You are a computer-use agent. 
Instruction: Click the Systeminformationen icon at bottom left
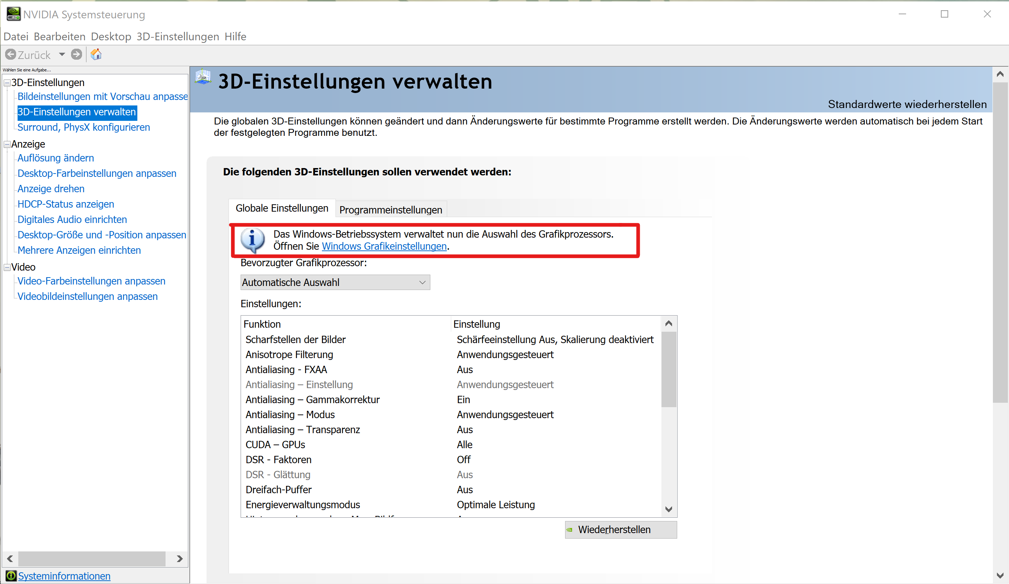point(11,576)
